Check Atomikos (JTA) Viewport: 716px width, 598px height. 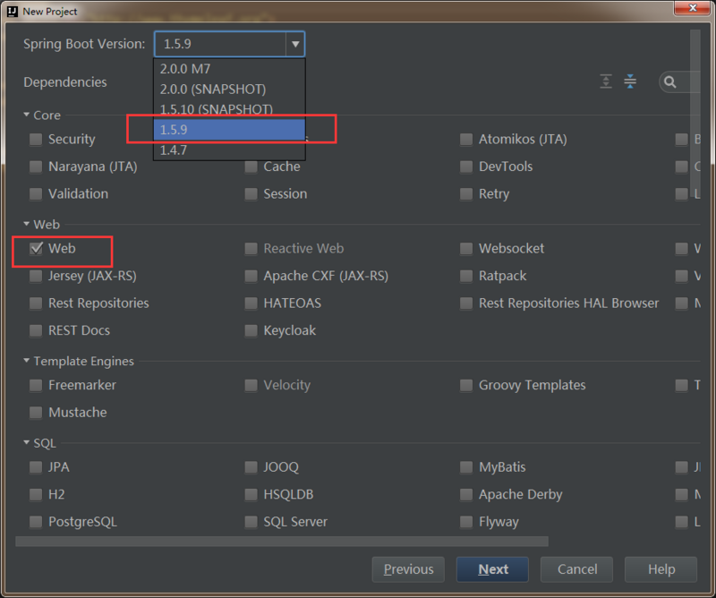(x=465, y=140)
